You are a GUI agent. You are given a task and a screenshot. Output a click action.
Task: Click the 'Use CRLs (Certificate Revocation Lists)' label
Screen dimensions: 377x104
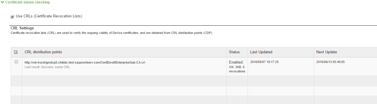49,16
